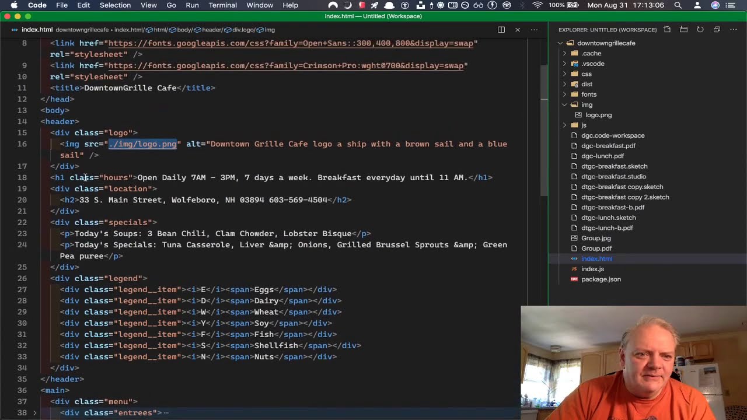The height and width of the screenshot is (420, 747).
Task: Click the Split Editor icon
Action: (501, 30)
